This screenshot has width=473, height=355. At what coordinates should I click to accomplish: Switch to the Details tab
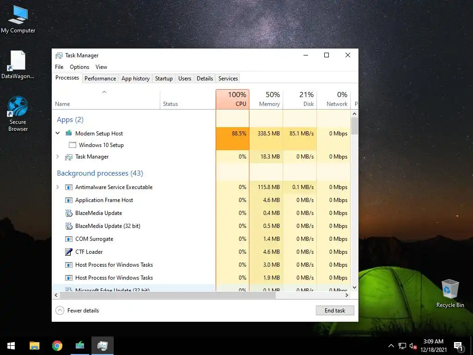click(x=205, y=79)
